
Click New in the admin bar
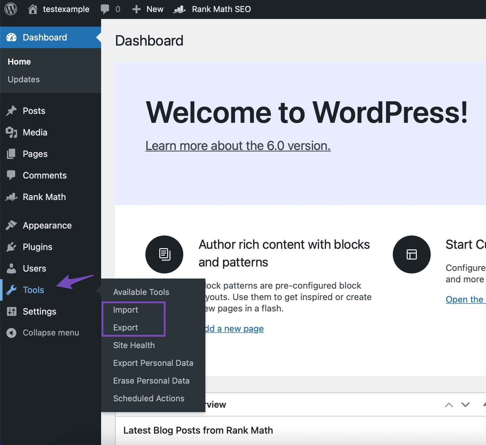click(x=155, y=9)
